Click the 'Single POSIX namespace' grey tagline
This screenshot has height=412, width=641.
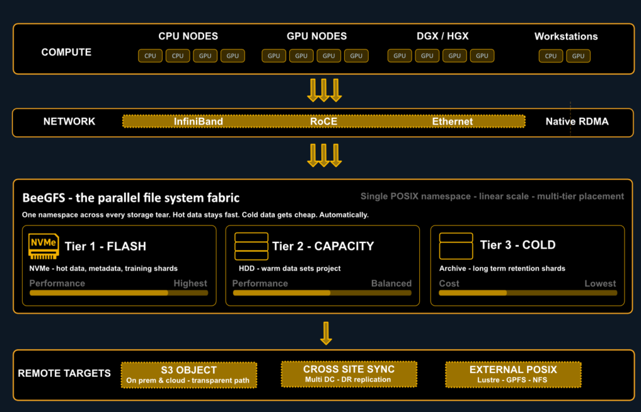coord(492,196)
